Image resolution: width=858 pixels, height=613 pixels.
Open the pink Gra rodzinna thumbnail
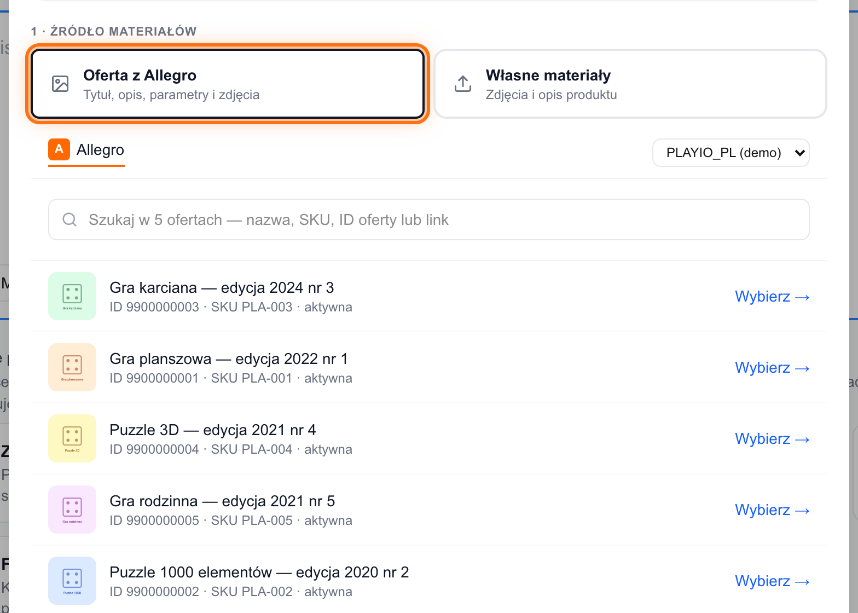click(72, 510)
